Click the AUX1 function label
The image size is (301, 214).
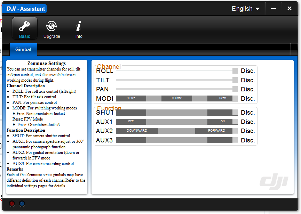[104, 122]
